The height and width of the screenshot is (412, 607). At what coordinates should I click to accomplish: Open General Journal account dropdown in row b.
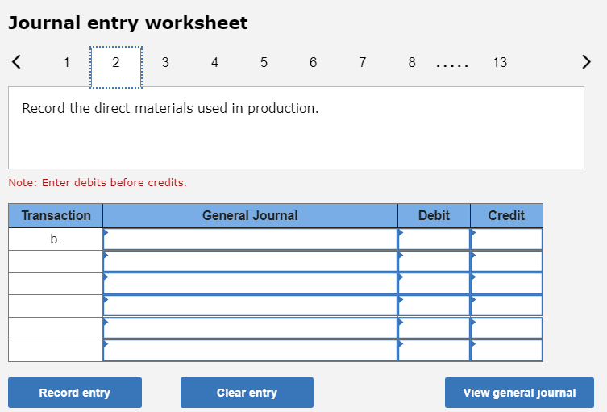[x=250, y=239]
